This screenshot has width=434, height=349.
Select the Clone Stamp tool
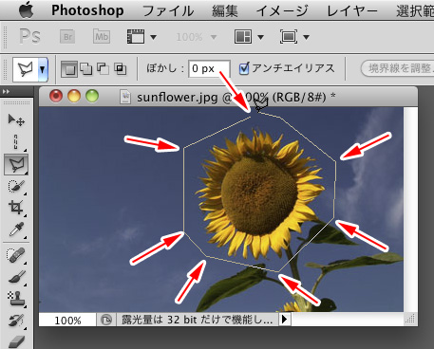coord(16,299)
